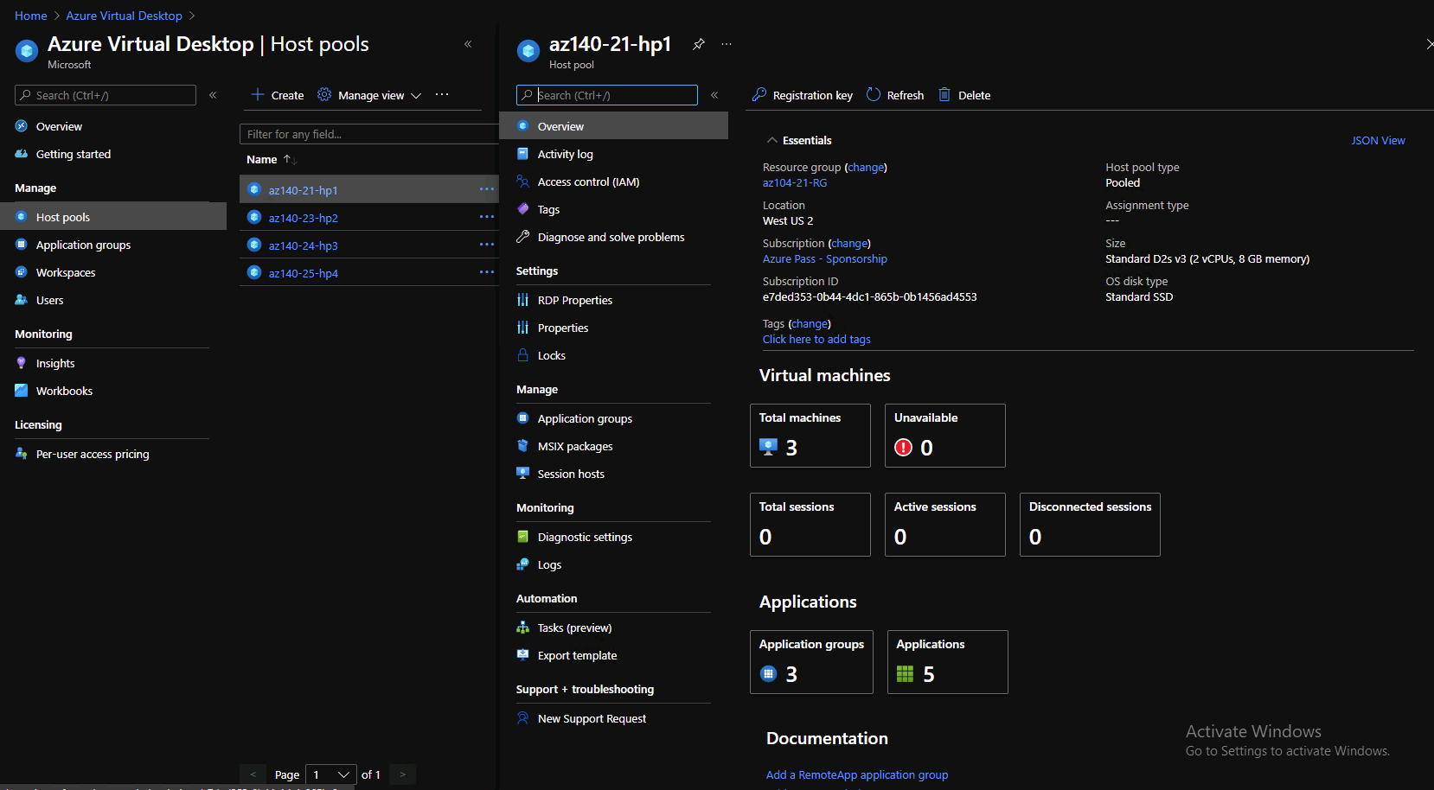Open Locks under Settings
This screenshot has height=790, width=1434.
[551, 355]
